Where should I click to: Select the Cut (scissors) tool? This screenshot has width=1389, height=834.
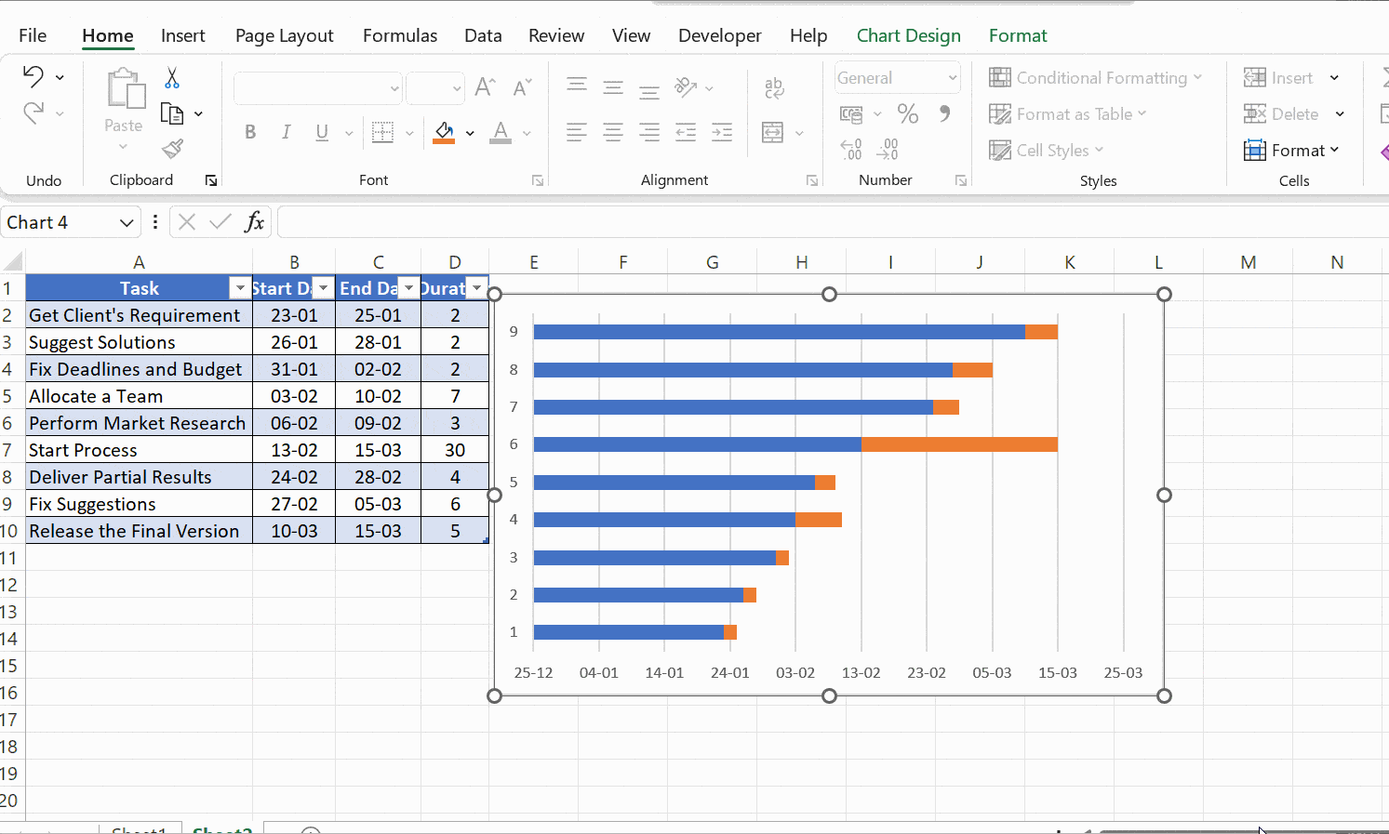171,77
